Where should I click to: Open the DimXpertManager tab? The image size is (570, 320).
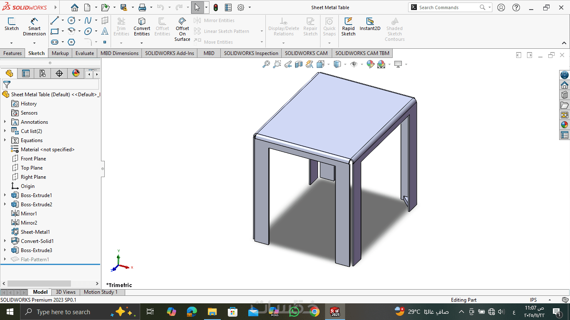[x=59, y=74]
